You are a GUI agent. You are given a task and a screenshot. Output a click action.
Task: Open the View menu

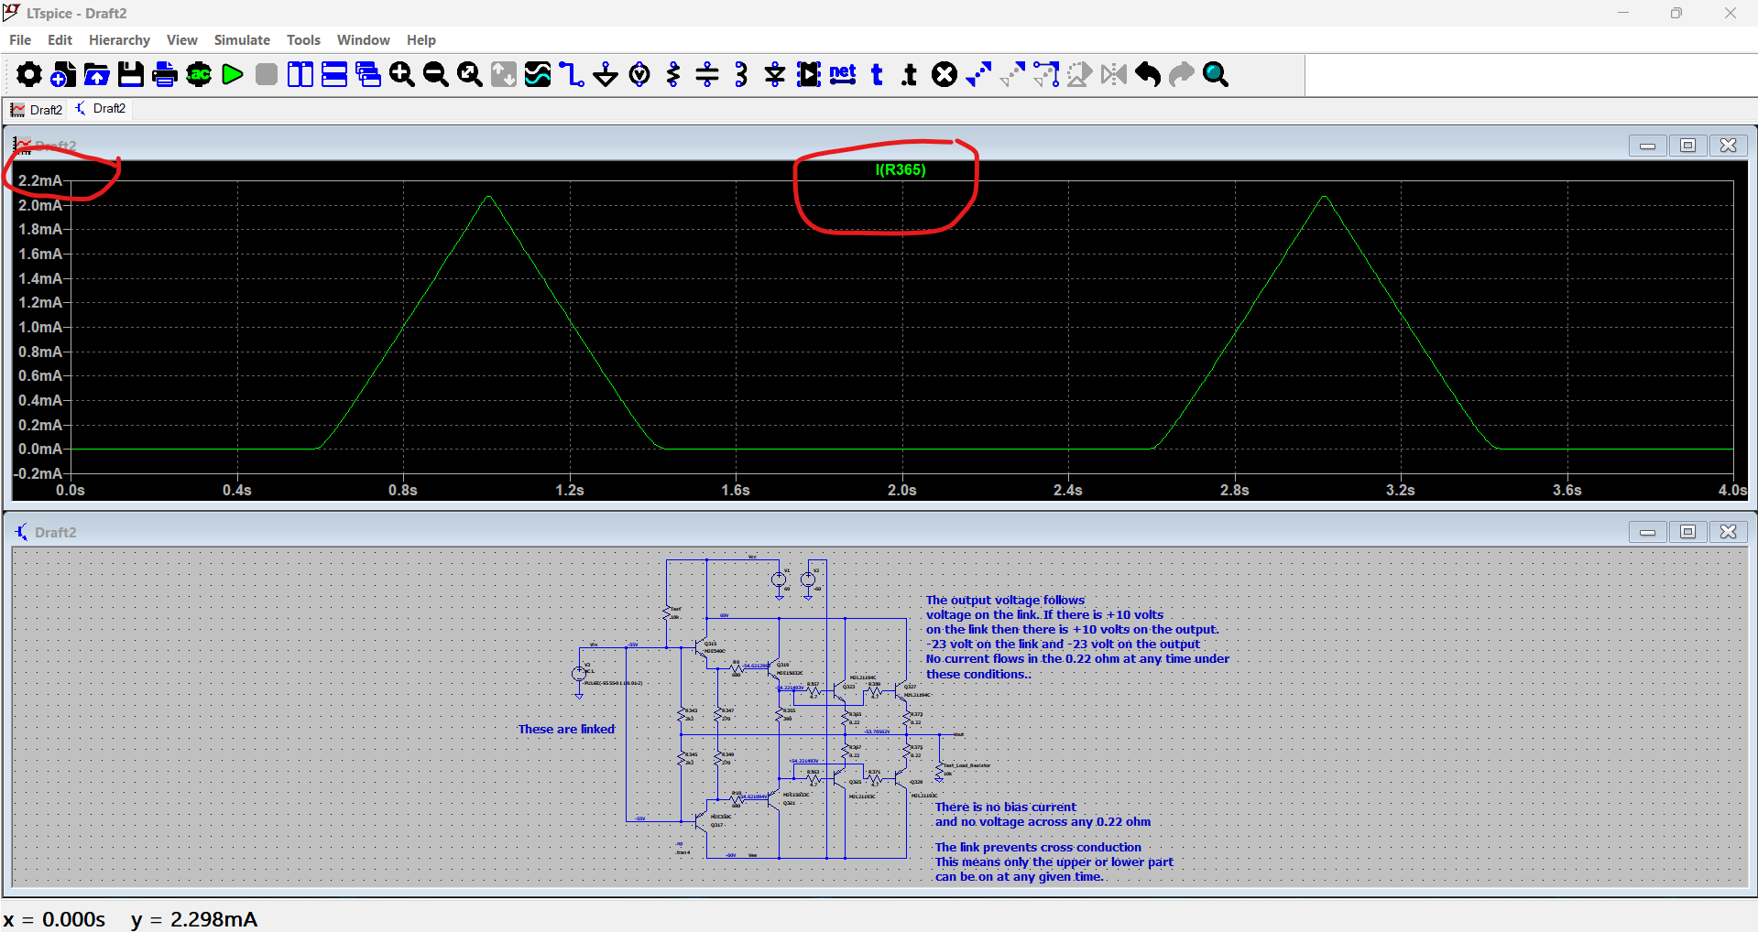click(181, 40)
